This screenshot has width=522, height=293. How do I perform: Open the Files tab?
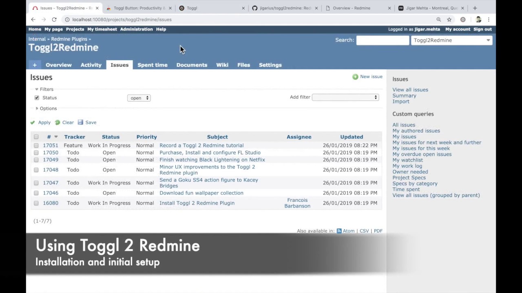[243, 65]
